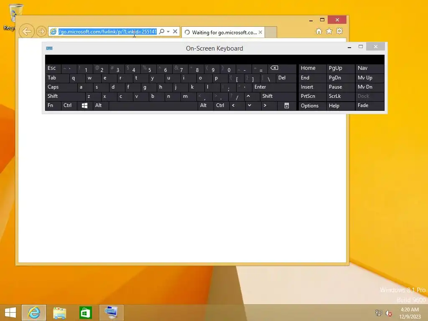Click the network tray icon
The width and height of the screenshot is (428, 321).
click(x=379, y=313)
